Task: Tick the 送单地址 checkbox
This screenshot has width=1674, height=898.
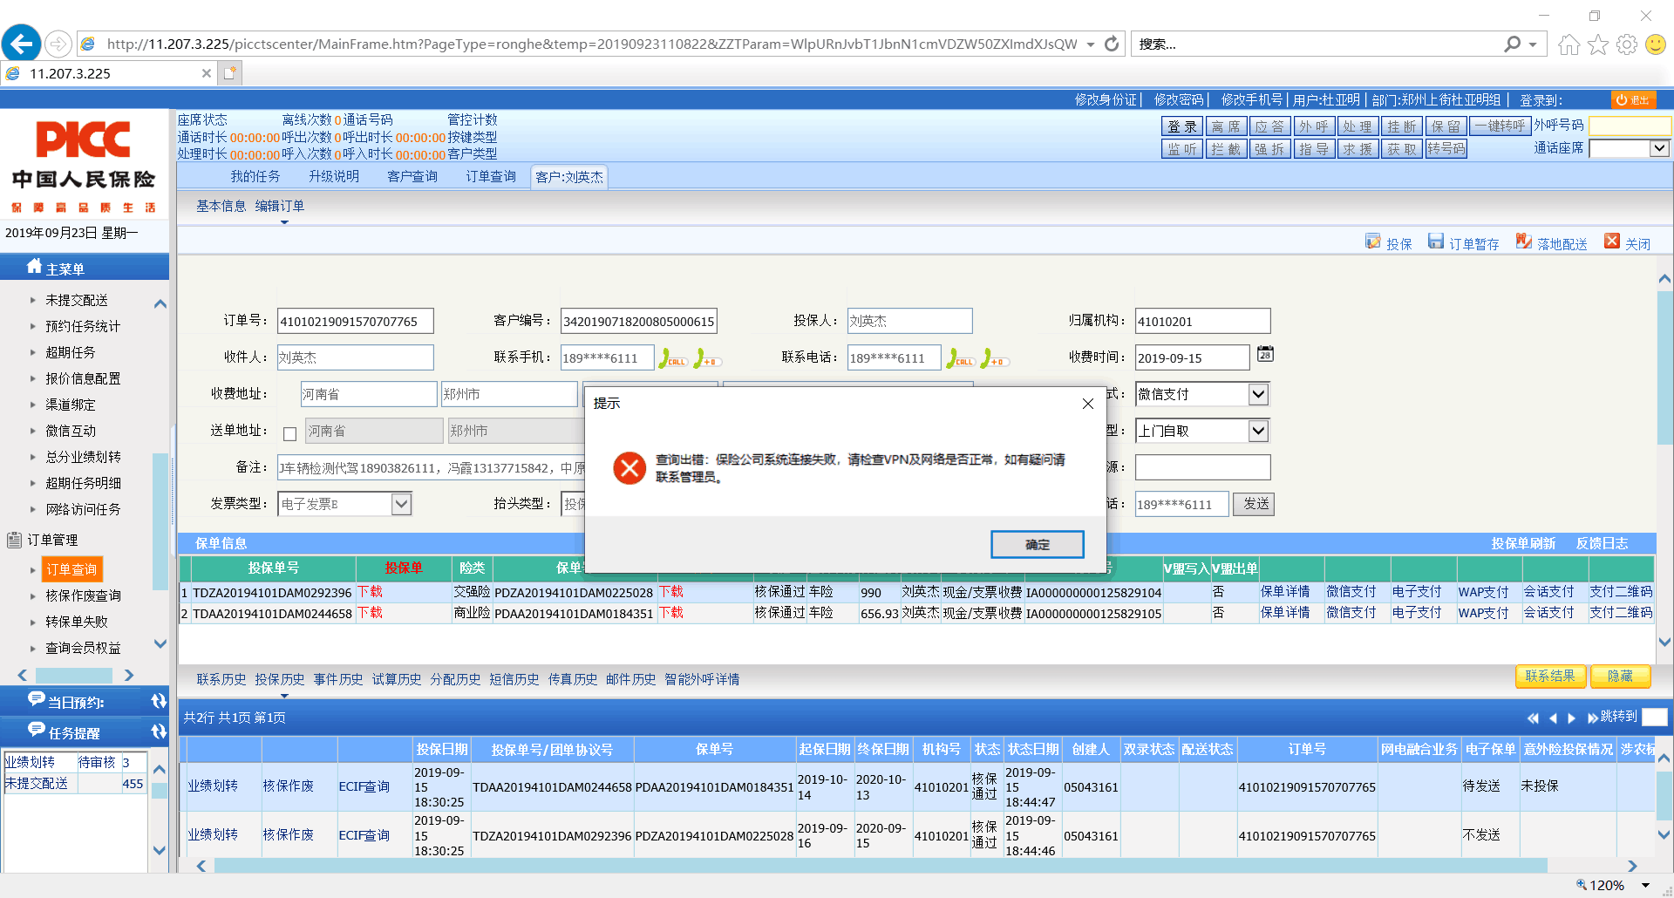Action: click(x=290, y=433)
